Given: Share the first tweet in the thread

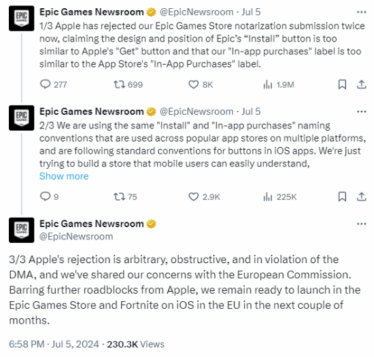Looking at the screenshot, I should 361,84.
